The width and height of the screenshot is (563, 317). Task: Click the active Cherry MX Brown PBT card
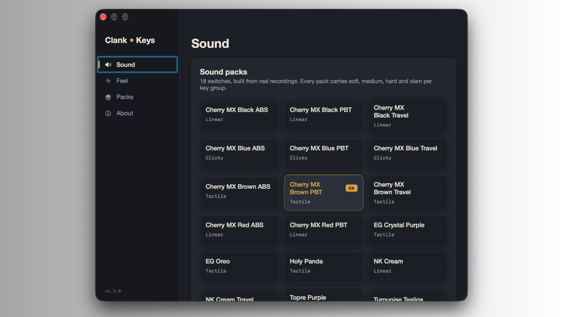324,193
